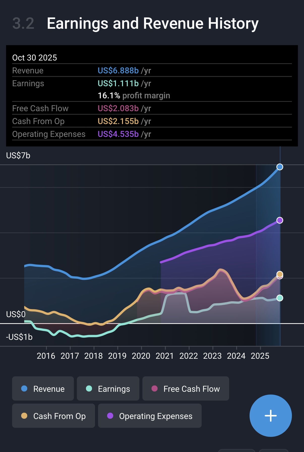Toggle the Revenue series in legend
Image resolution: width=304 pixels, height=452 pixels.
point(43,388)
